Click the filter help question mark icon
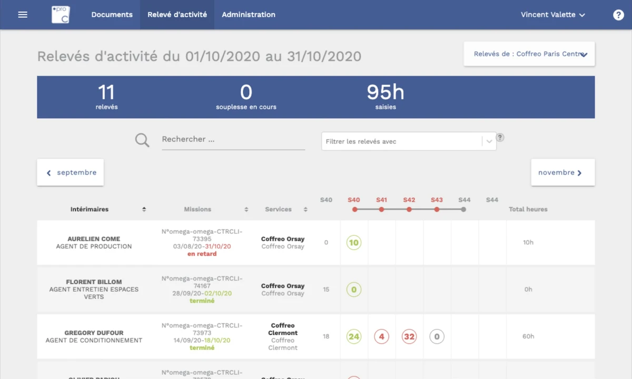This screenshot has height=379, width=632. click(x=500, y=137)
